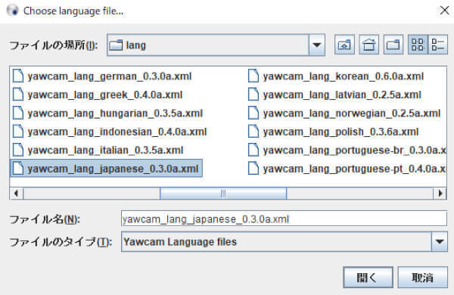The height and width of the screenshot is (295, 454).
Task: Select yawcam_lang_italian_0.3.5a.xml
Action: tap(98, 151)
